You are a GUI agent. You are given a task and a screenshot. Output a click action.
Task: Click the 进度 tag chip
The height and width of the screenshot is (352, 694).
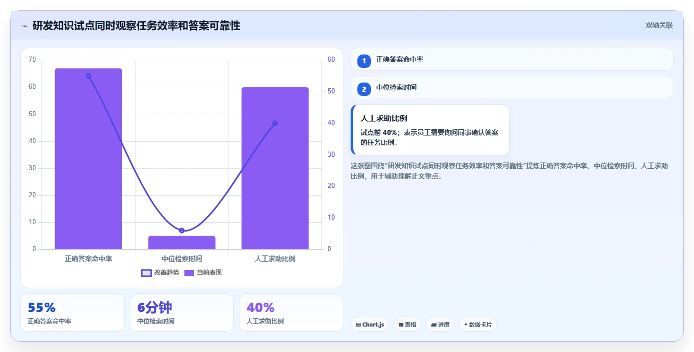coord(440,324)
